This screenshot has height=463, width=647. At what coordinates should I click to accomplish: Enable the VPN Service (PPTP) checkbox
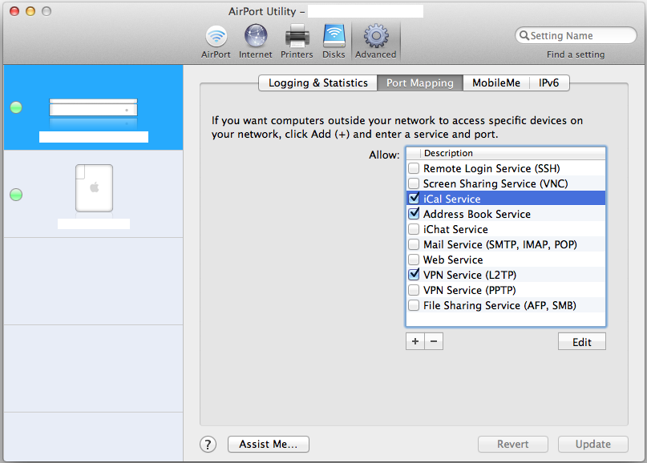[414, 290]
